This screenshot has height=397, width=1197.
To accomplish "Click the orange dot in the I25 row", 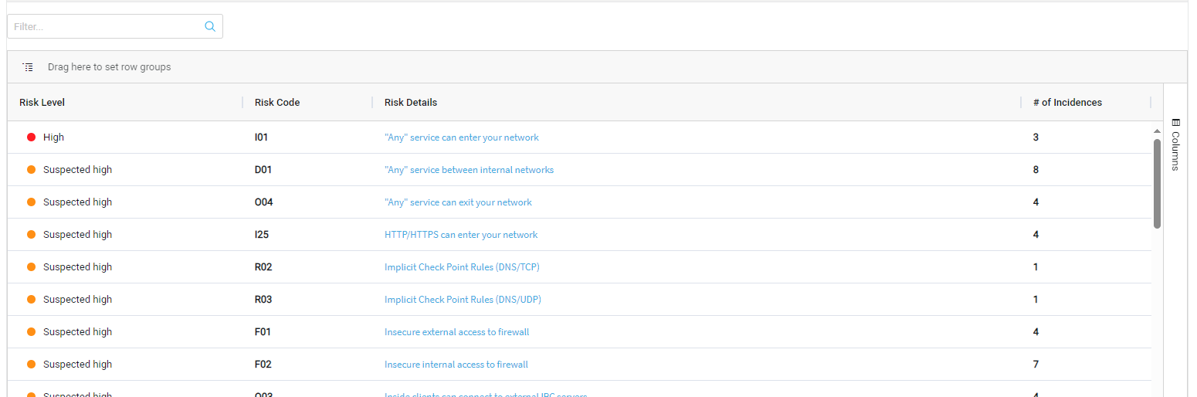I will tap(32, 235).
